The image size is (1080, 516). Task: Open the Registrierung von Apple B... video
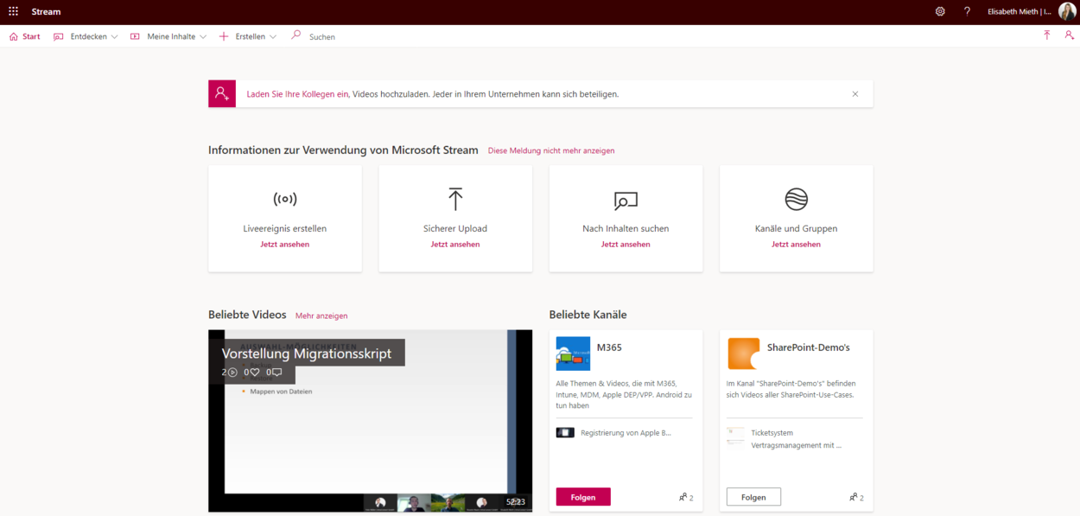[x=626, y=433]
